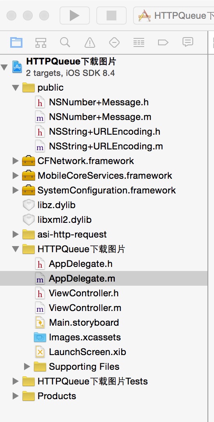214x422 pixels.
Task: Expand the CFNetwork.framework group
Action: click(16, 161)
